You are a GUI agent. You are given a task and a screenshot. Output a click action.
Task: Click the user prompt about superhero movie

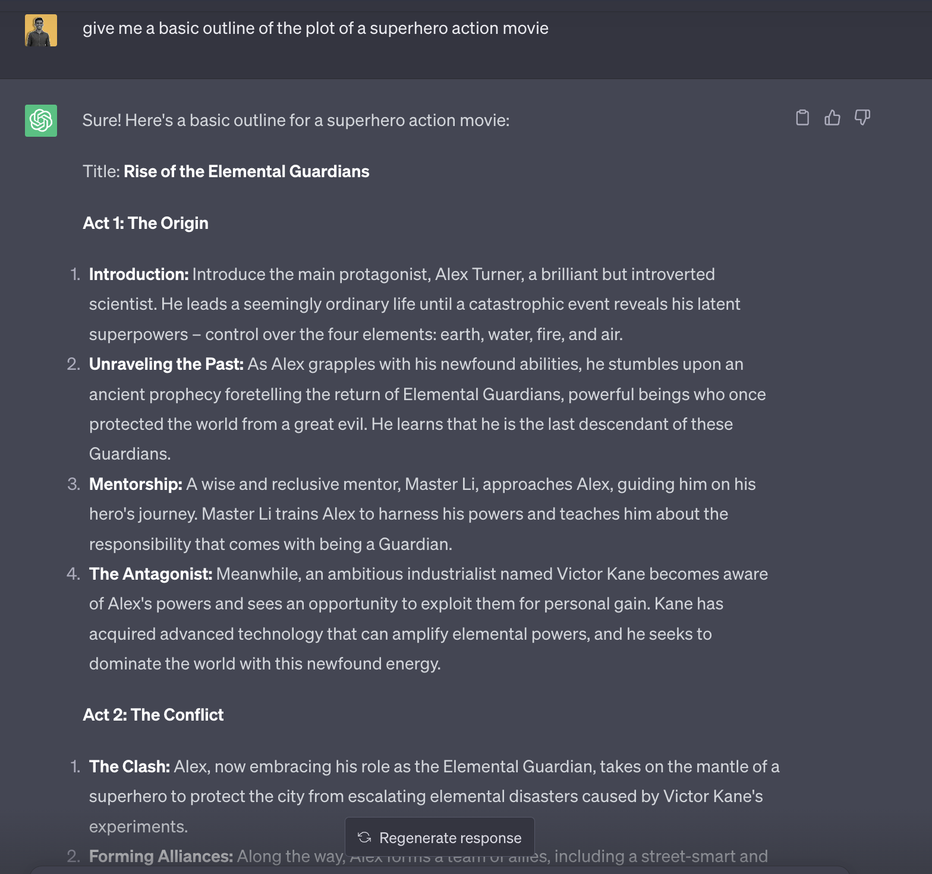coord(315,29)
